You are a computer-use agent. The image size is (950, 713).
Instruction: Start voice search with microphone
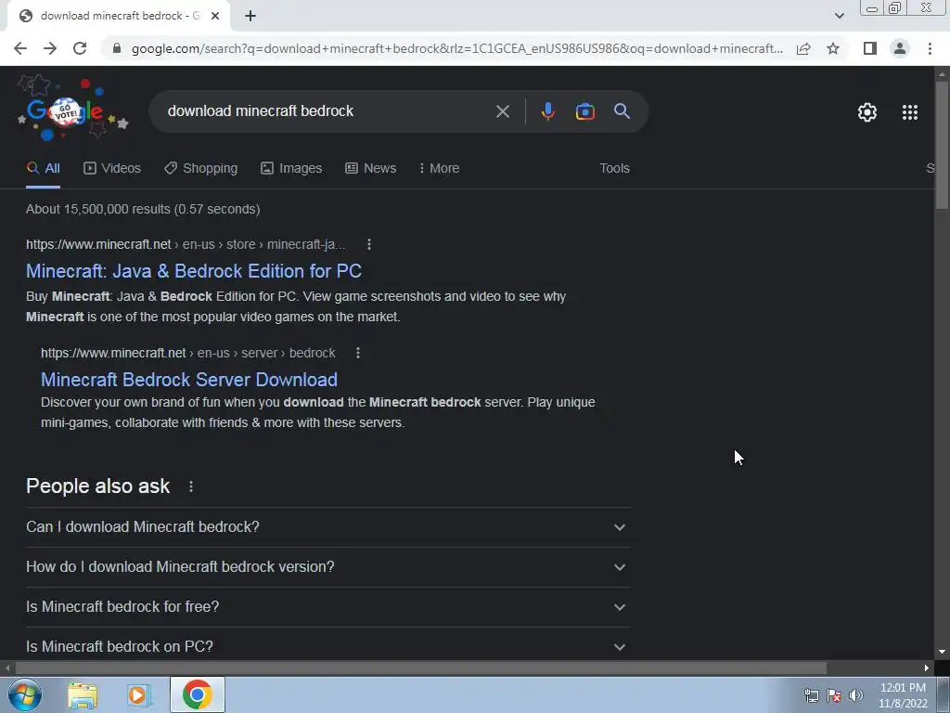[547, 111]
